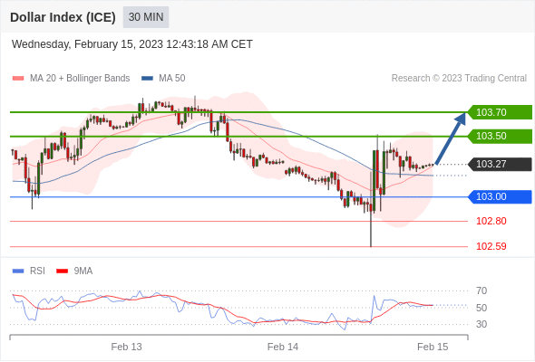
Task: Click the green 103.50 resistance label
Action: (500, 137)
